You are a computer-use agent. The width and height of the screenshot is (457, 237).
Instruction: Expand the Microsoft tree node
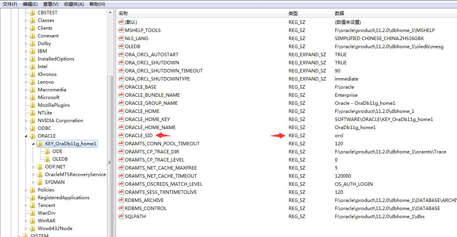tap(26, 97)
